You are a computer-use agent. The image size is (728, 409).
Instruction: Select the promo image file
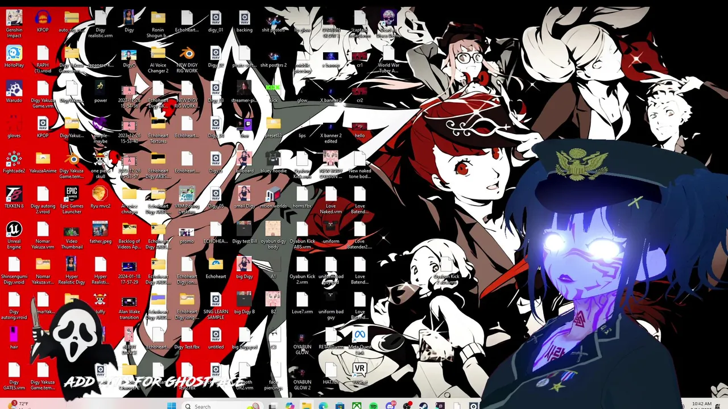coord(187,235)
